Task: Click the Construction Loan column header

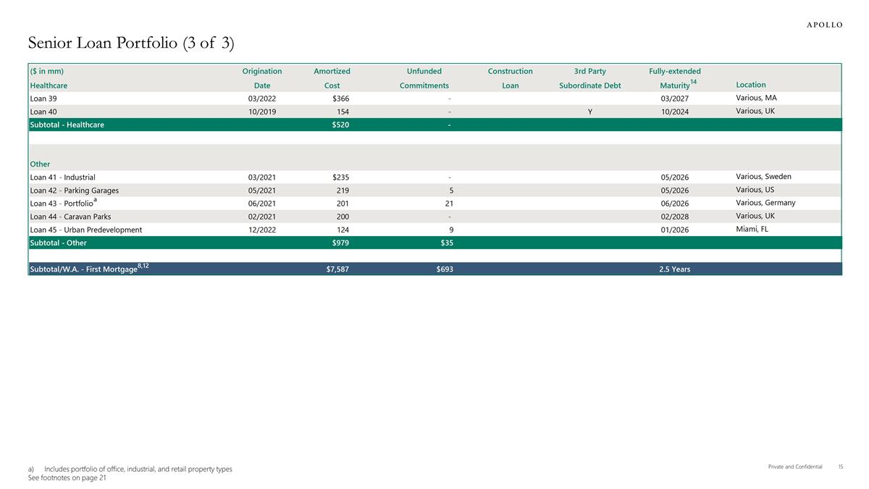Action: [510, 78]
